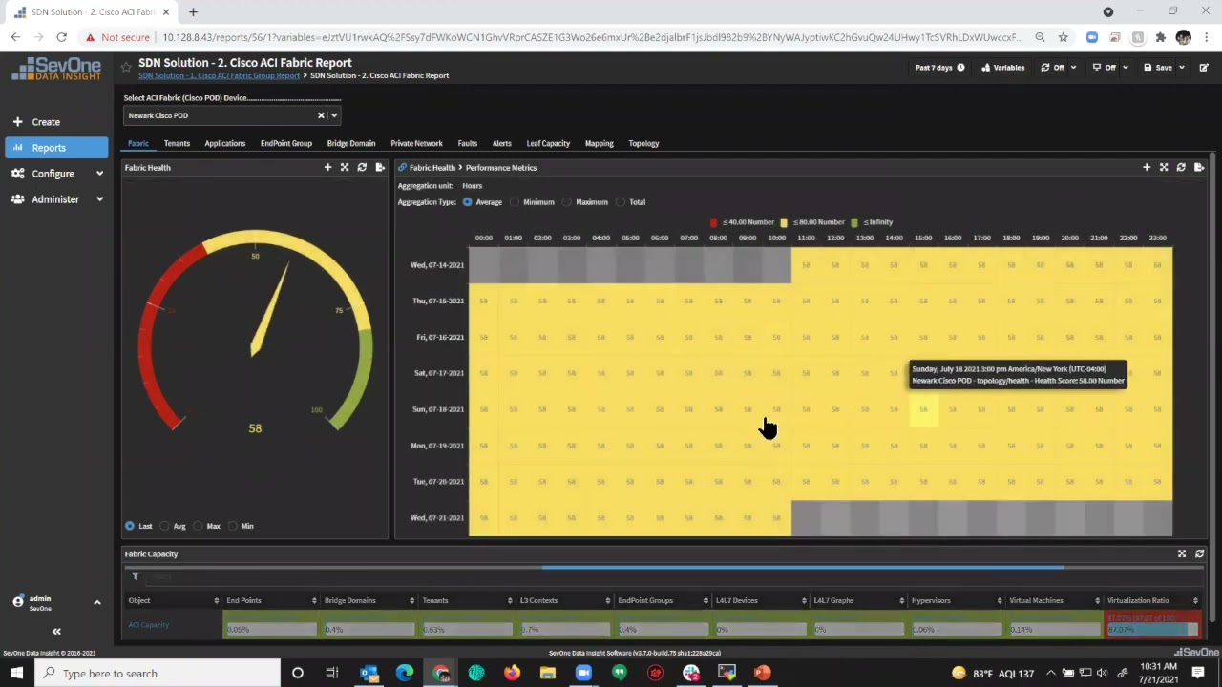Open File Explorer from the taskbar

point(547,673)
